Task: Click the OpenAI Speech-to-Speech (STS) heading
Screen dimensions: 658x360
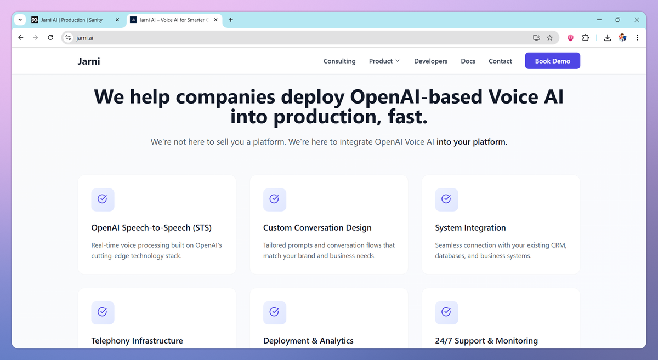Action: (x=151, y=228)
